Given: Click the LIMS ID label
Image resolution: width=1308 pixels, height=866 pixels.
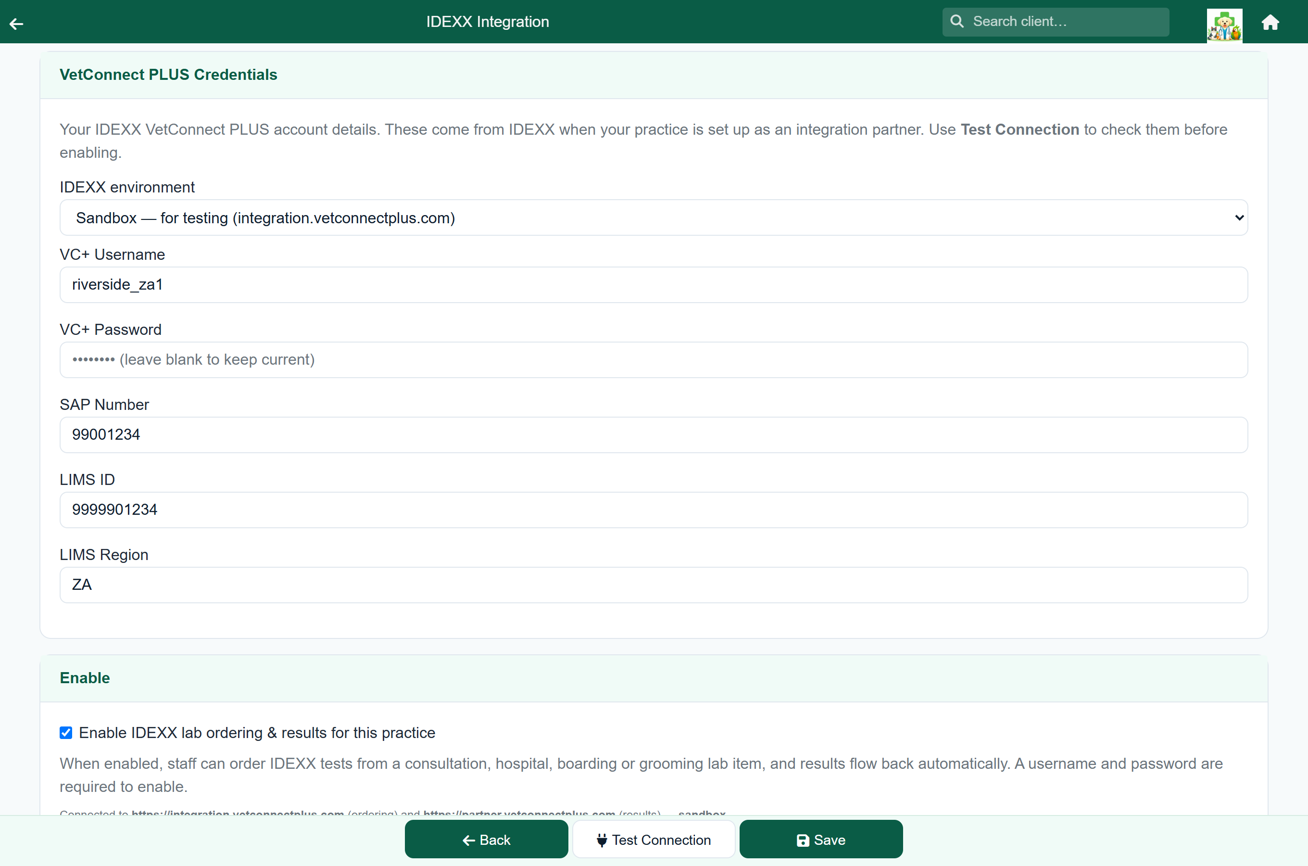Looking at the screenshot, I should pos(87,479).
